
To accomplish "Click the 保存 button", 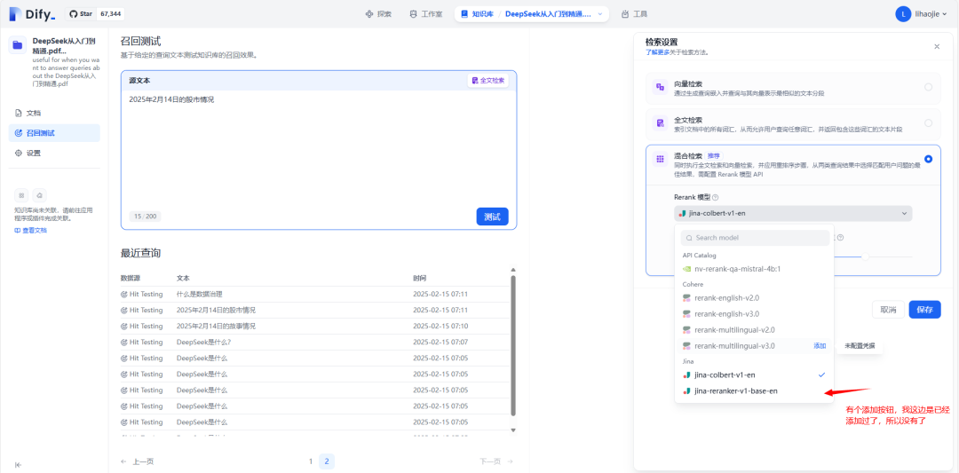I will tap(924, 309).
